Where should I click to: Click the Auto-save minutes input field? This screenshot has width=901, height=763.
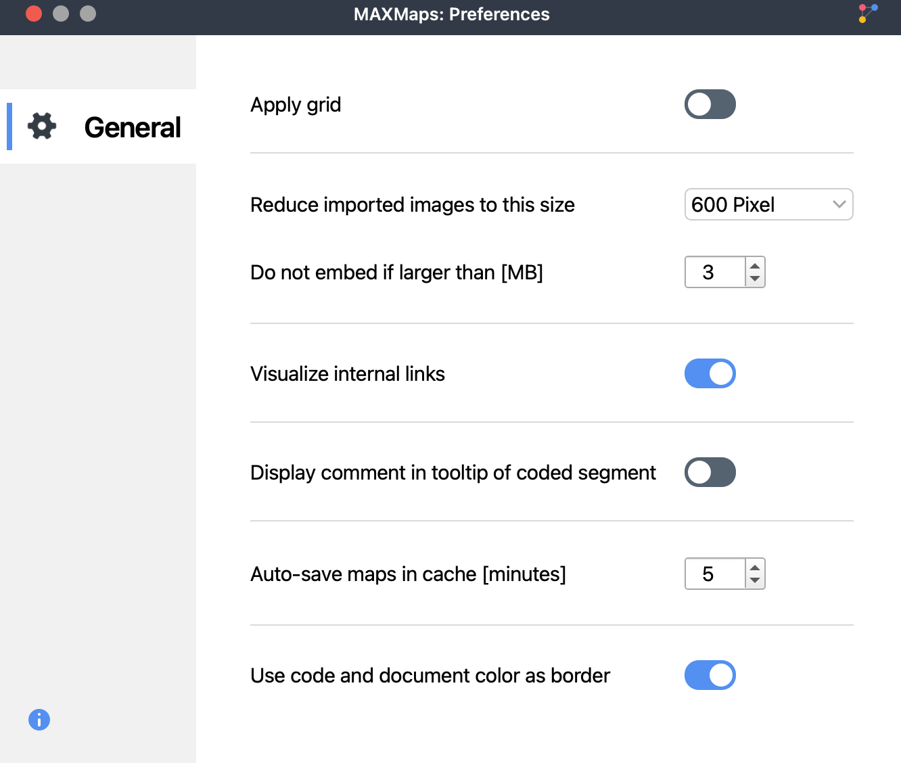[716, 574]
